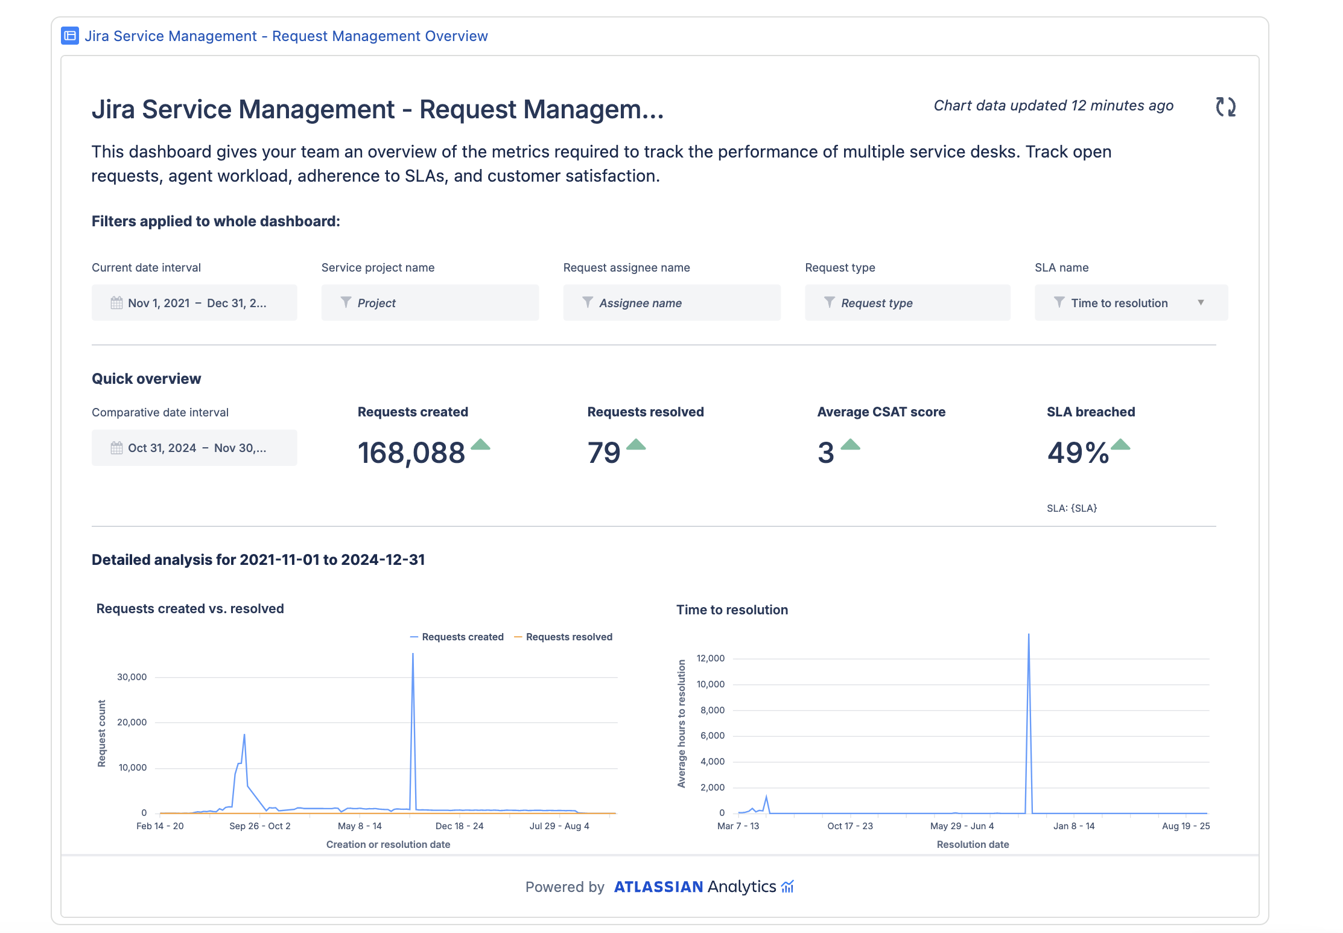Click the Time to resolution chart title
Image resolution: width=1343 pixels, height=933 pixels.
pyautogui.click(x=732, y=610)
